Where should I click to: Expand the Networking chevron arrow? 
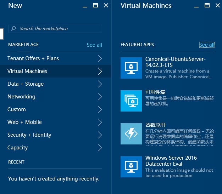[x=100, y=97]
